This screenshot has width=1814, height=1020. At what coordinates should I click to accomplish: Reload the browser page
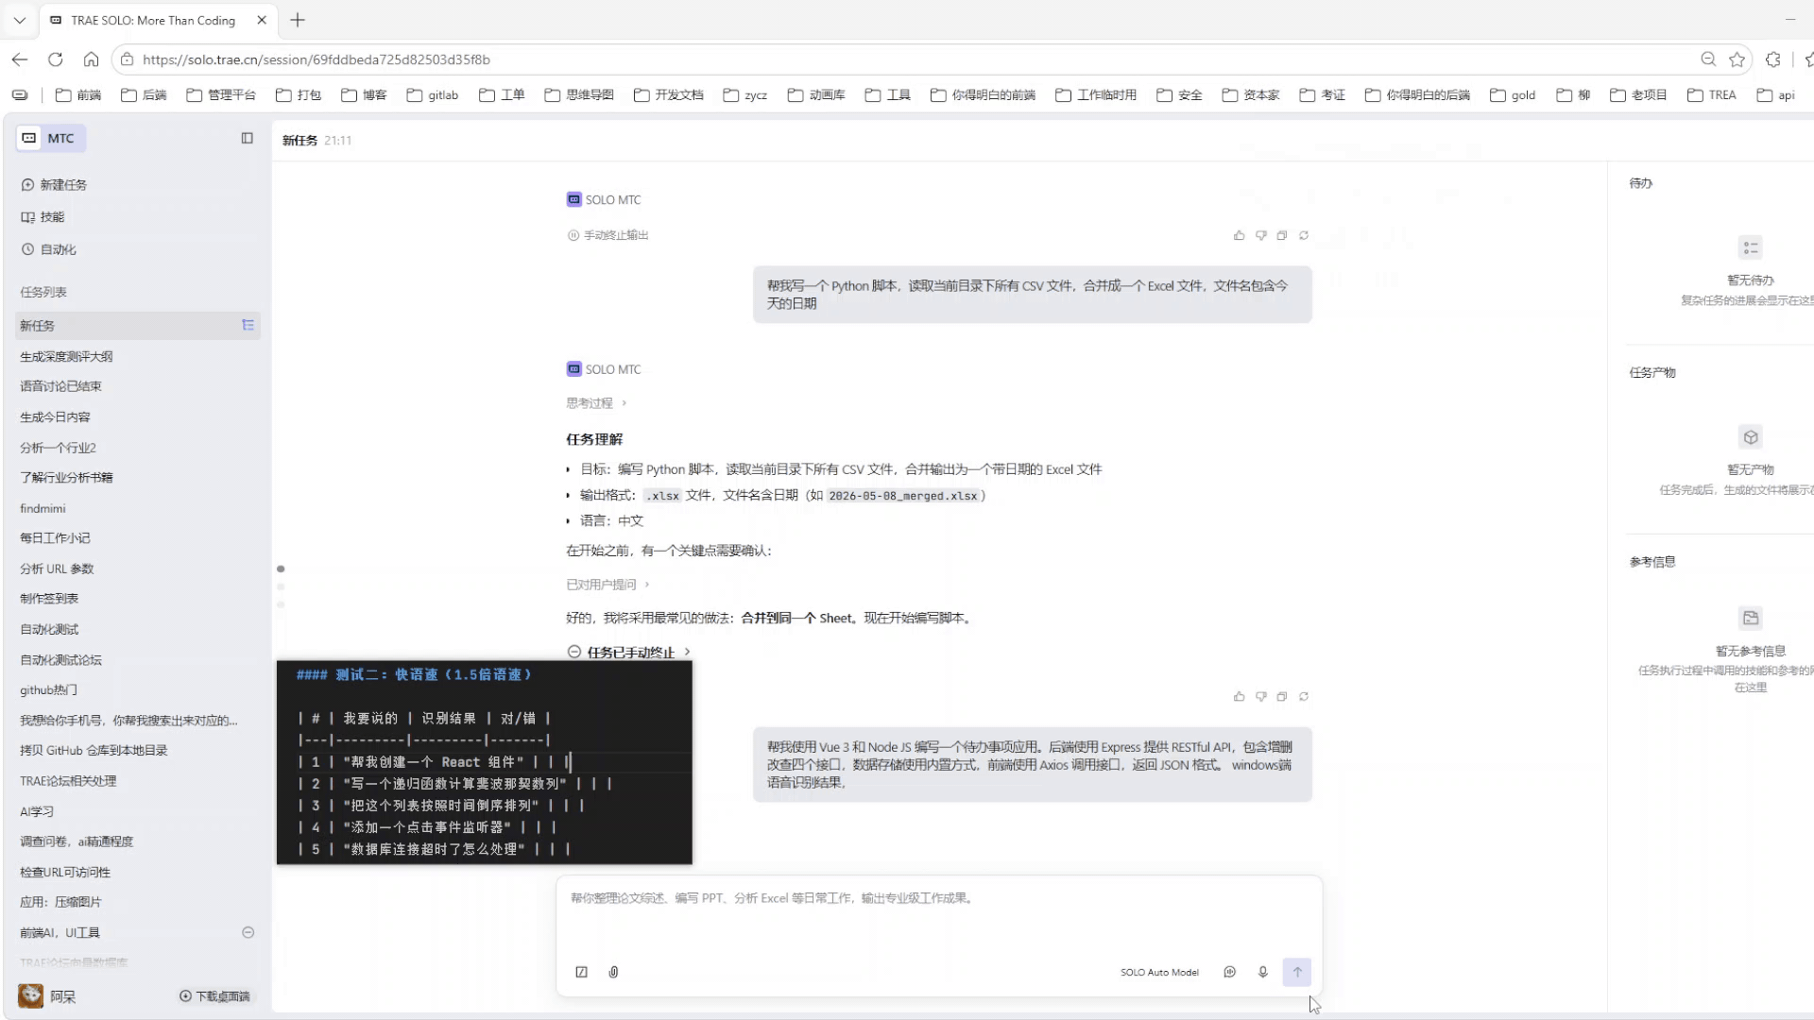coord(56,59)
